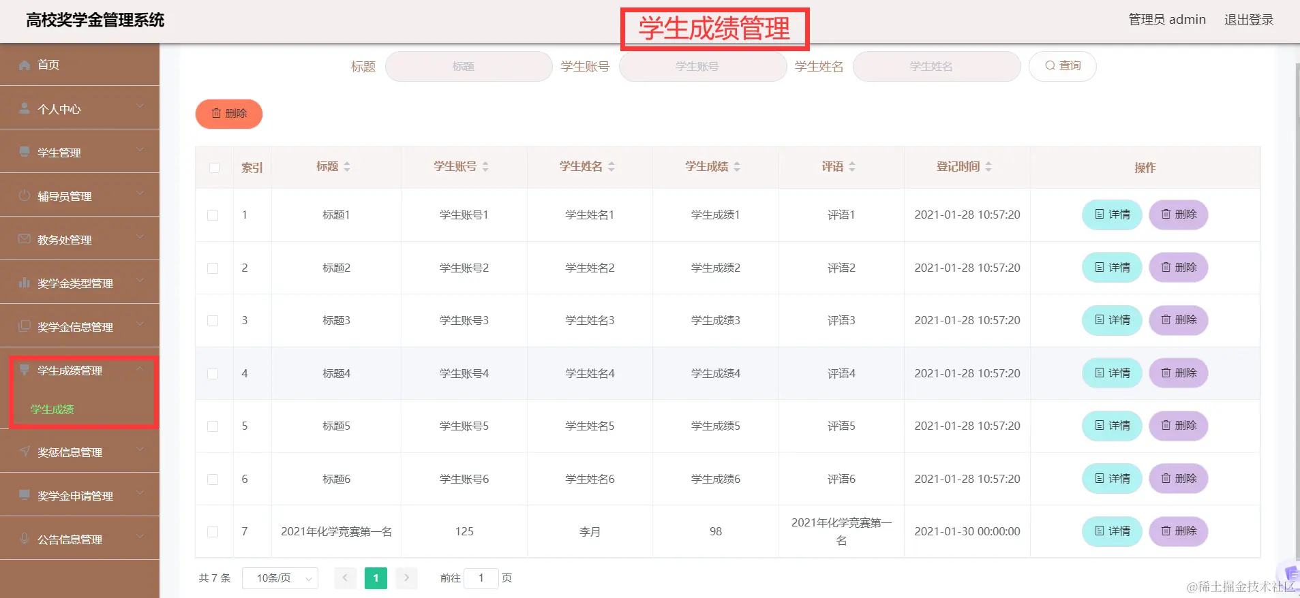This screenshot has width=1300, height=598.
Task: Click the microphone icon beside 公告信息管理
Action: (x=25, y=539)
